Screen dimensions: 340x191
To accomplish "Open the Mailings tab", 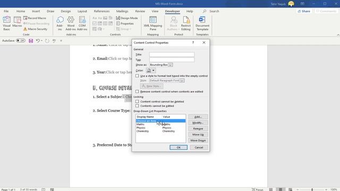I will (x=122, y=11).
